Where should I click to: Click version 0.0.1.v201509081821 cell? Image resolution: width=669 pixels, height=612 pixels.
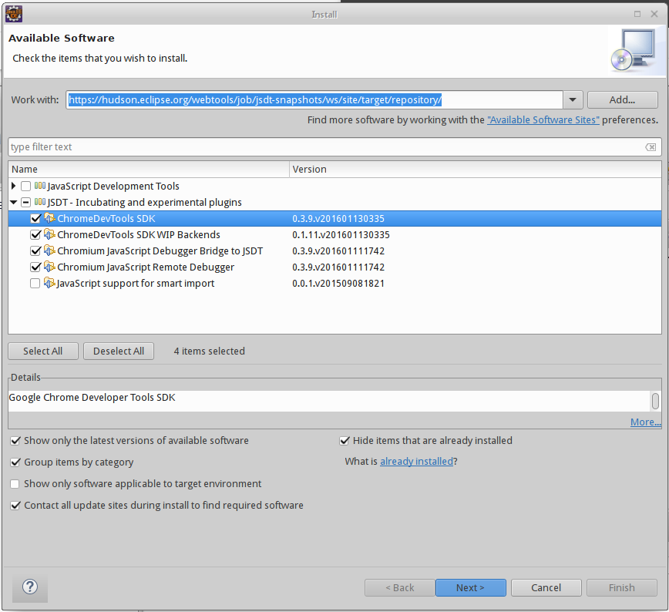pos(338,284)
